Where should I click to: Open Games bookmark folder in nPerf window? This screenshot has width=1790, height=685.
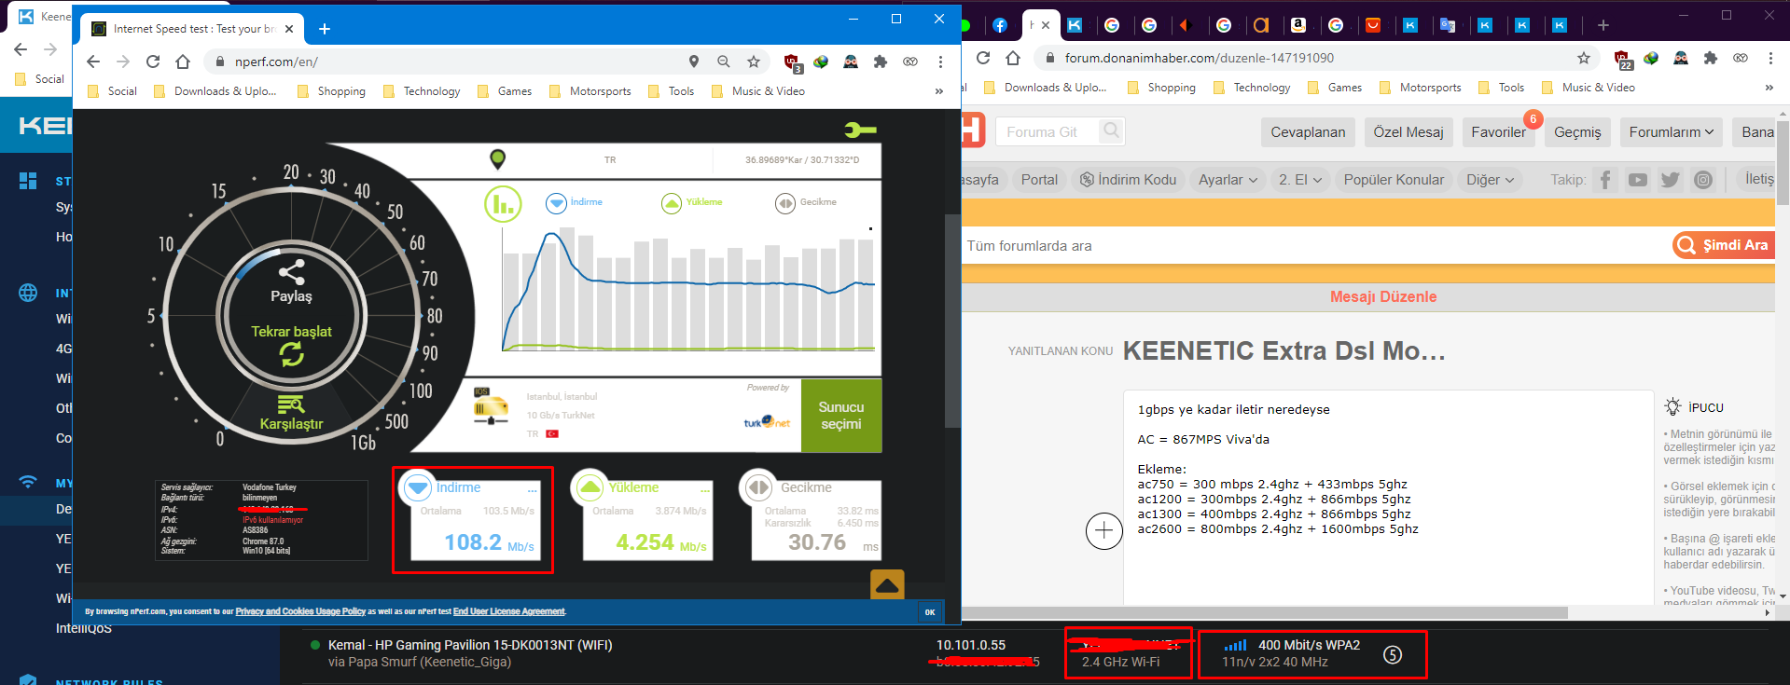tap(505, 91)
